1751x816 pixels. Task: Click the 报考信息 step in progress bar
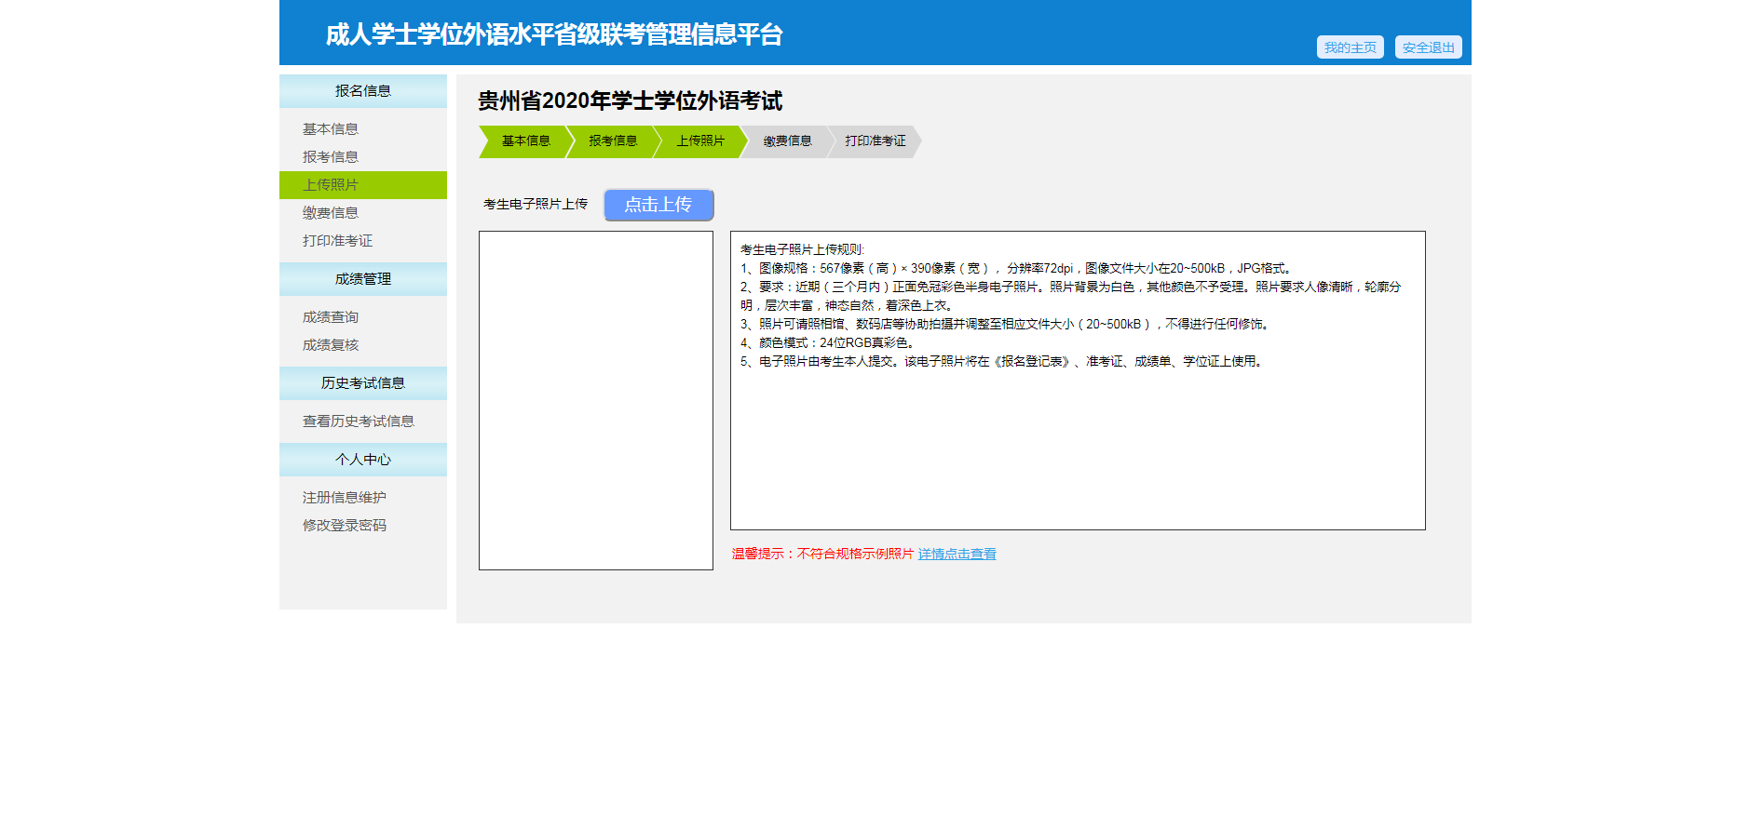click(613, 141)
